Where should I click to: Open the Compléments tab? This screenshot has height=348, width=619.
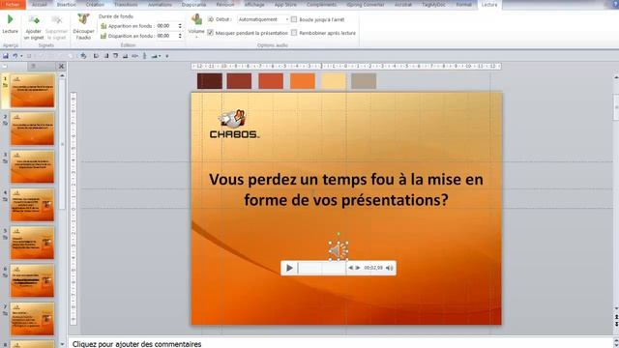[321, 4]
